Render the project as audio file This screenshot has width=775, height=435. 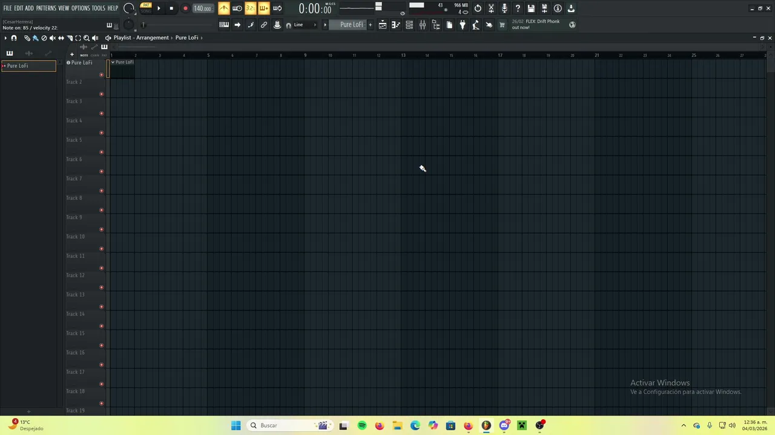(x=544, y=8)
